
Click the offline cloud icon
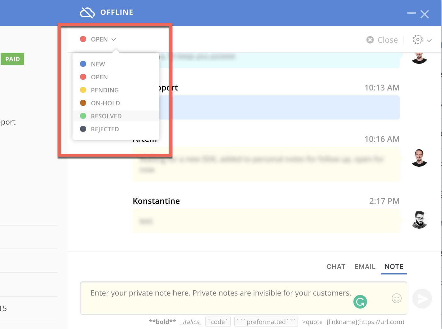87,13
